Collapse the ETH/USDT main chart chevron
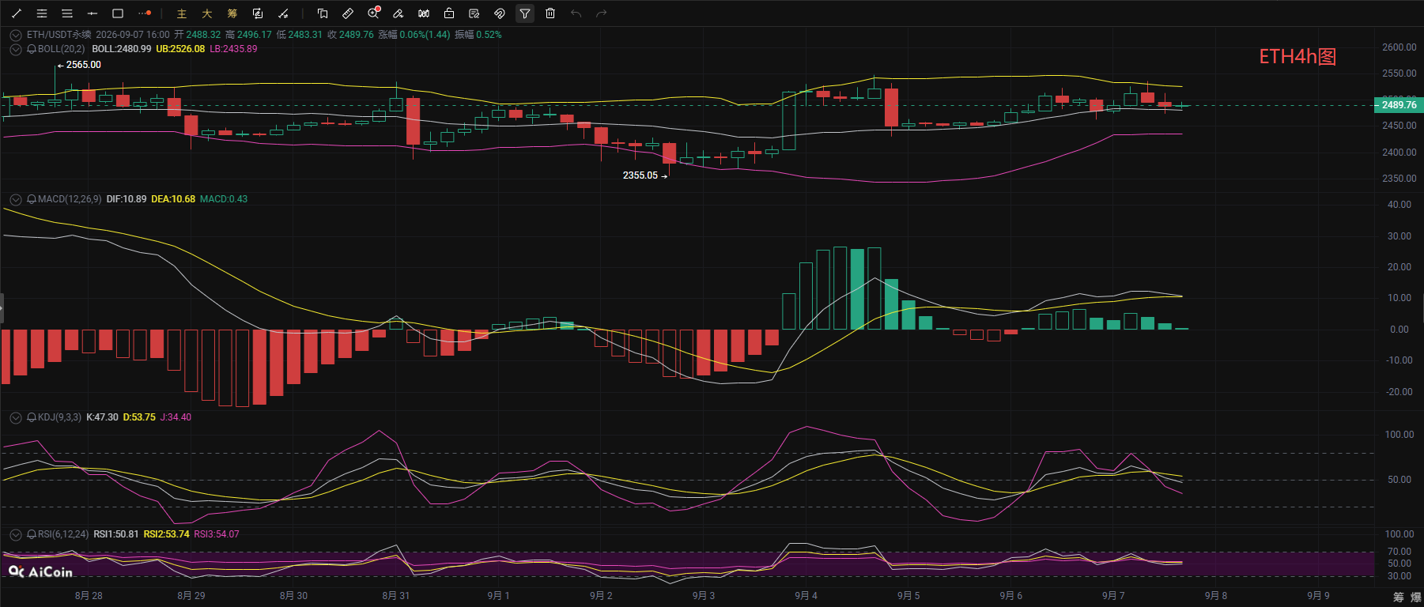The image size is (1424, 607). tap(15, 35)
